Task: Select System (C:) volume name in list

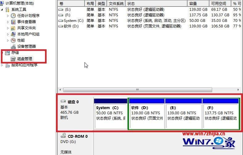Action: tap(74, 21)
